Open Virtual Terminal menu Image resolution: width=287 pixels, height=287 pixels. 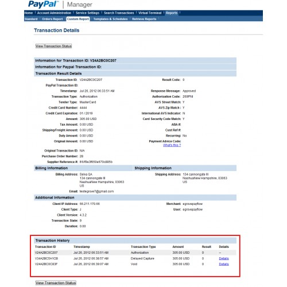150,13
